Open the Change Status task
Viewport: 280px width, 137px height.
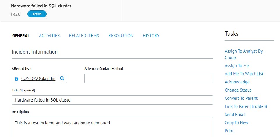[x=238, y=90]
